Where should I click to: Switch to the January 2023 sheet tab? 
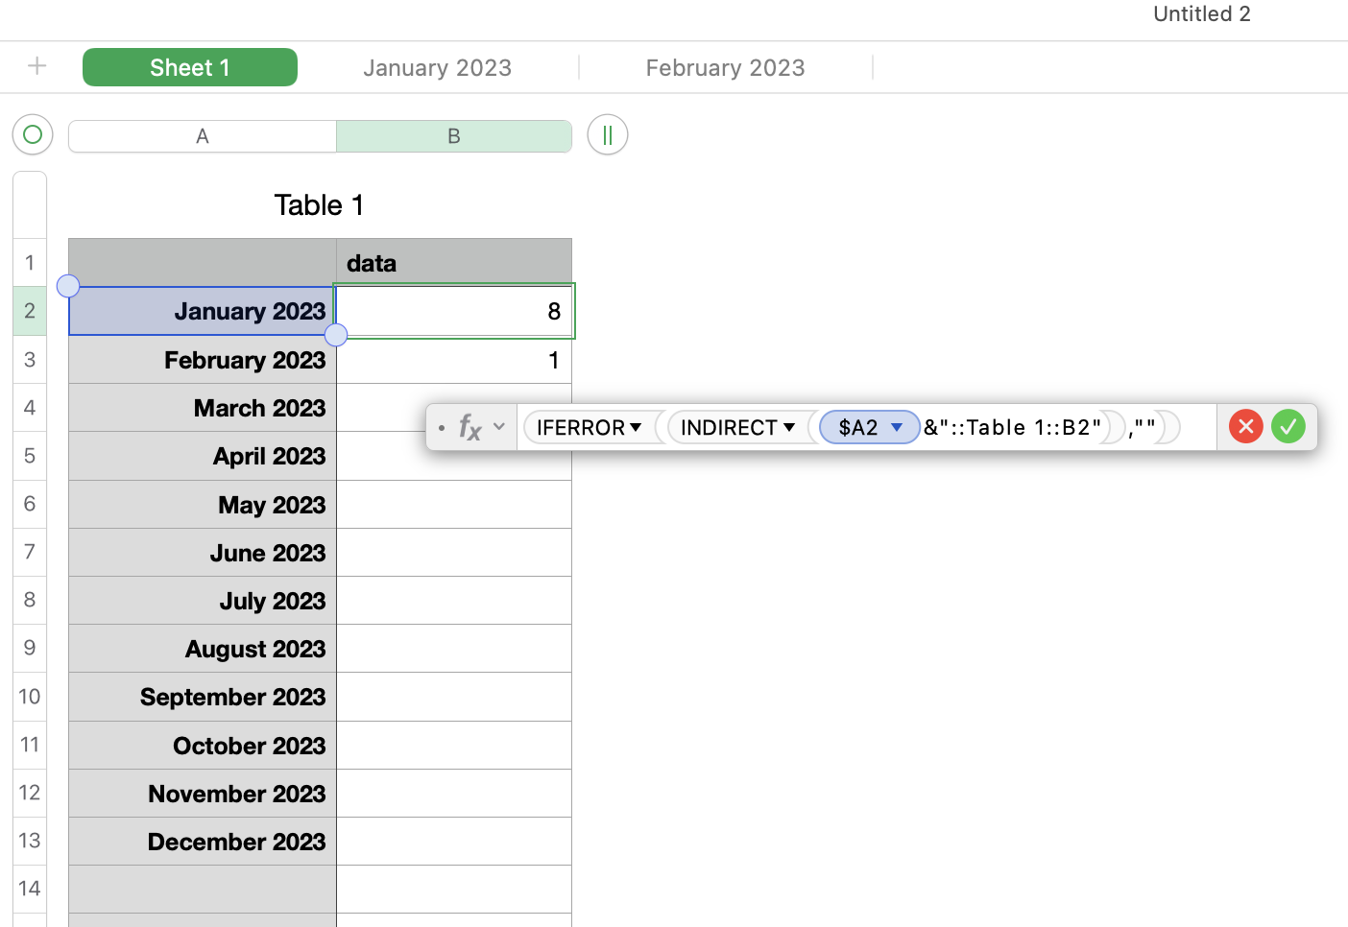[437, 67]
